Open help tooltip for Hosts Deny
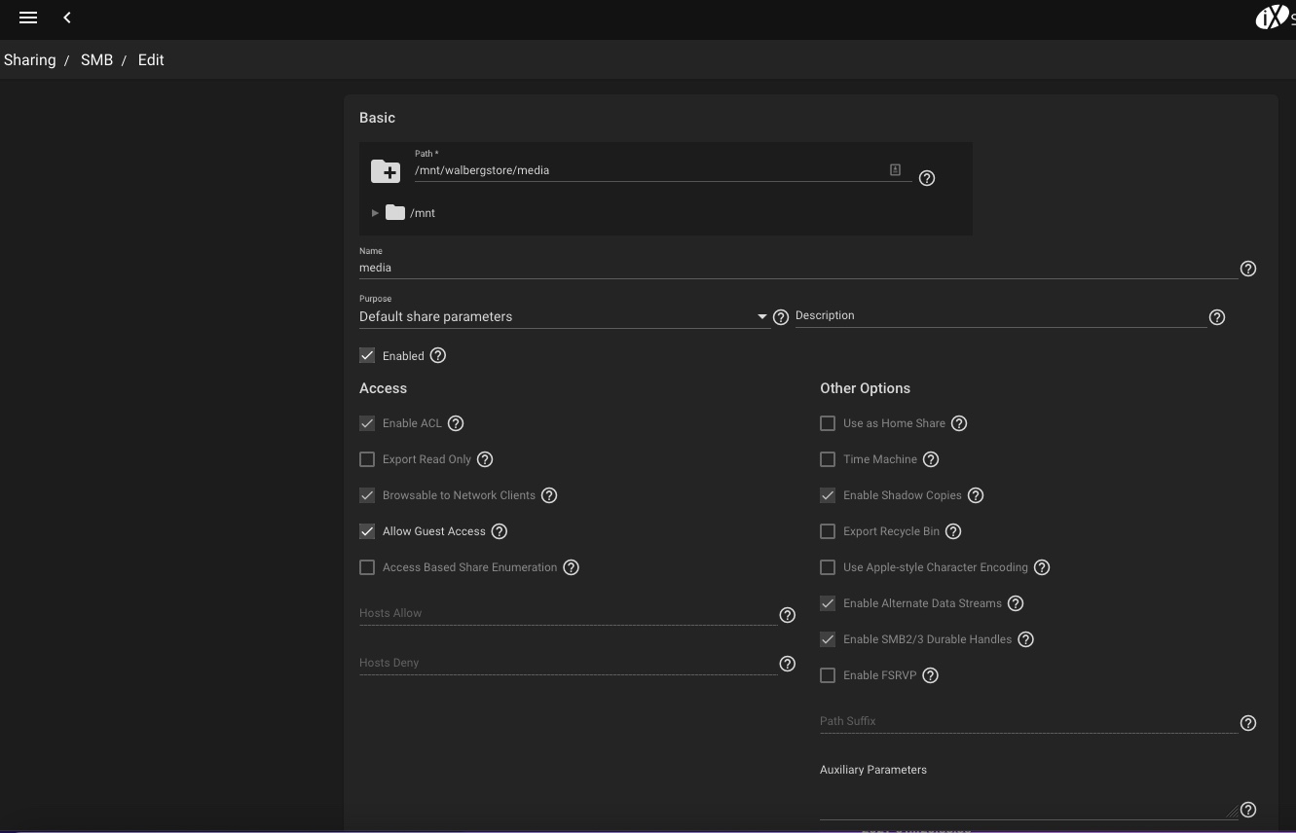The image size is (1296, 833). (788, 664)
